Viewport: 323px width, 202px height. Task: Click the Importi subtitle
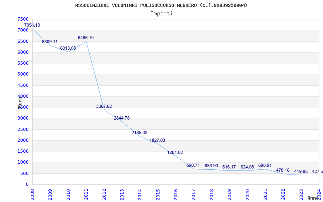[161, 14]
